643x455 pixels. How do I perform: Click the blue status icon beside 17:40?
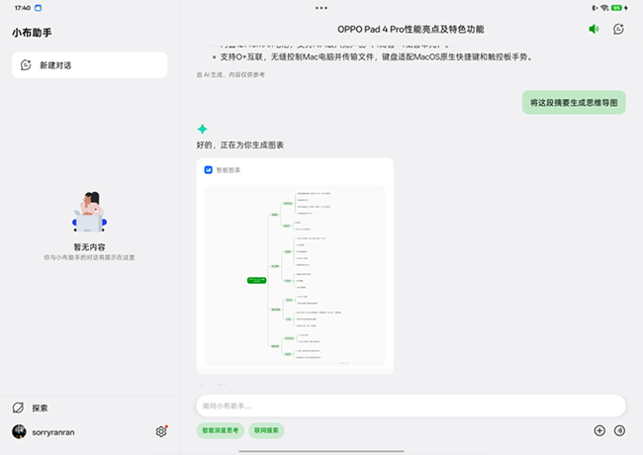[x=39, y=8]
